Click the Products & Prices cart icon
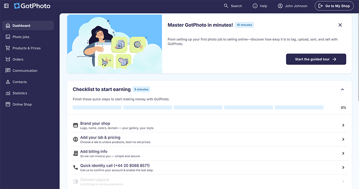The height and width of the screenshot is (189, 359). (8, 48)
